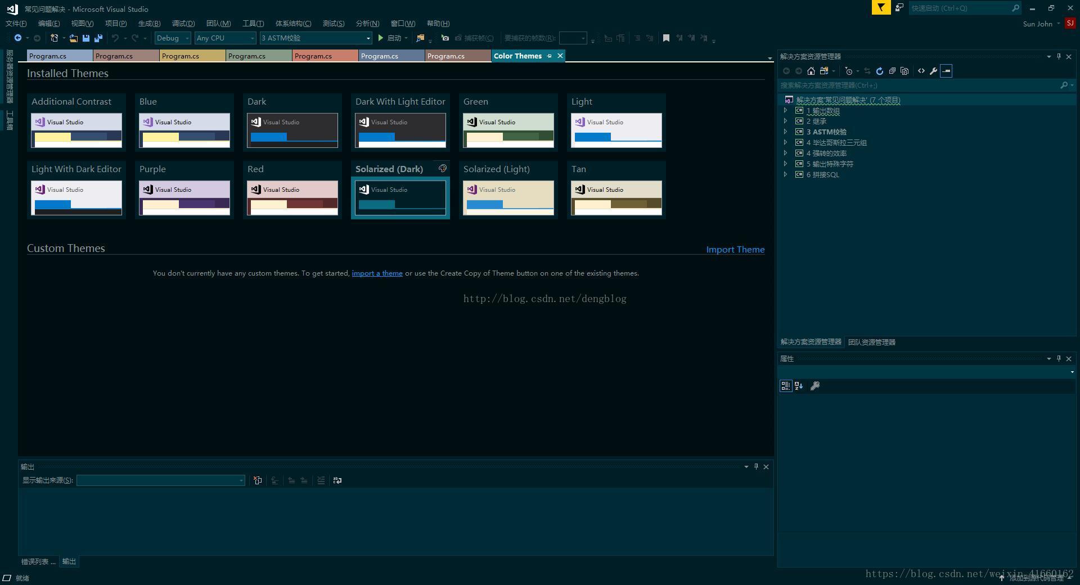Screen dimensions: 1080x585
Task: Toggle Preview Selected Items button in Solution Explorer
Action: 946,71
